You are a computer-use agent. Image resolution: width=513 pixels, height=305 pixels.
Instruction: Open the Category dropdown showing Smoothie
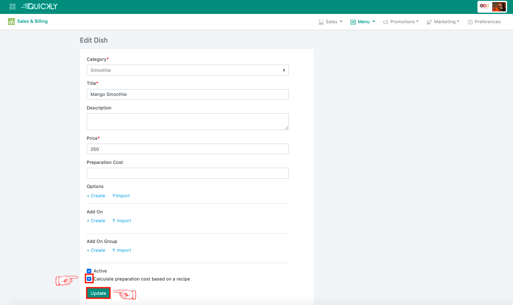click(187, 70)
